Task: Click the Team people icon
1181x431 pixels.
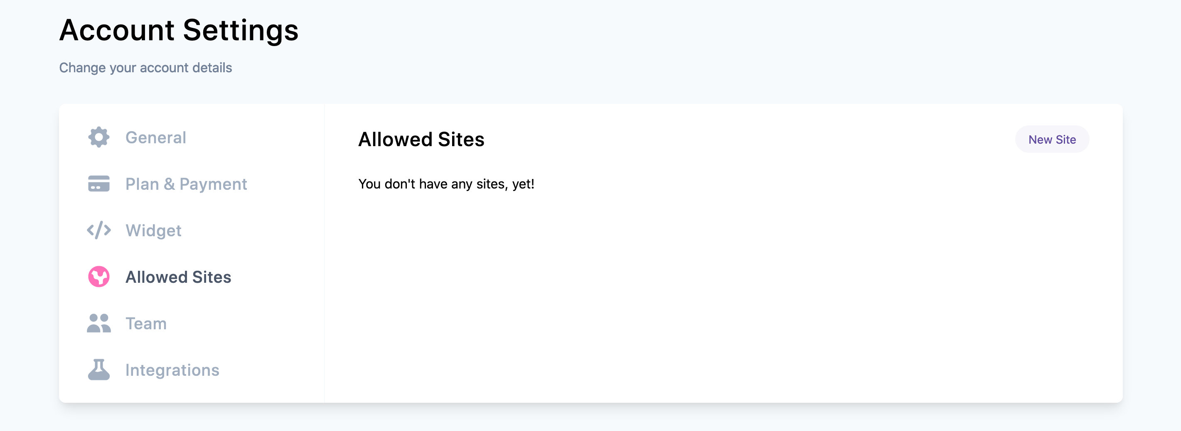Action: (98, 323)
